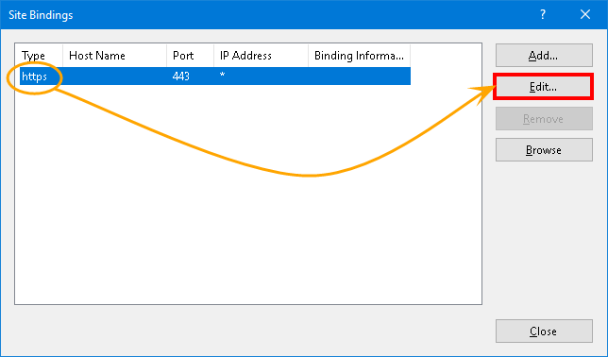Viewport: 608px width, 357px height.
Task: Select the 443 port cell
Action: [x=181, y=76]
